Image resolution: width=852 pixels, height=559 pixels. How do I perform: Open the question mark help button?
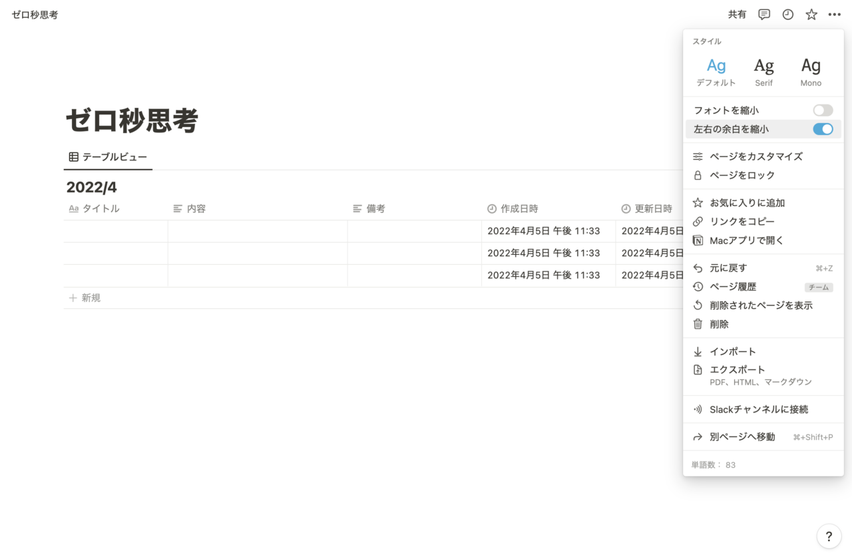(829, 536)
